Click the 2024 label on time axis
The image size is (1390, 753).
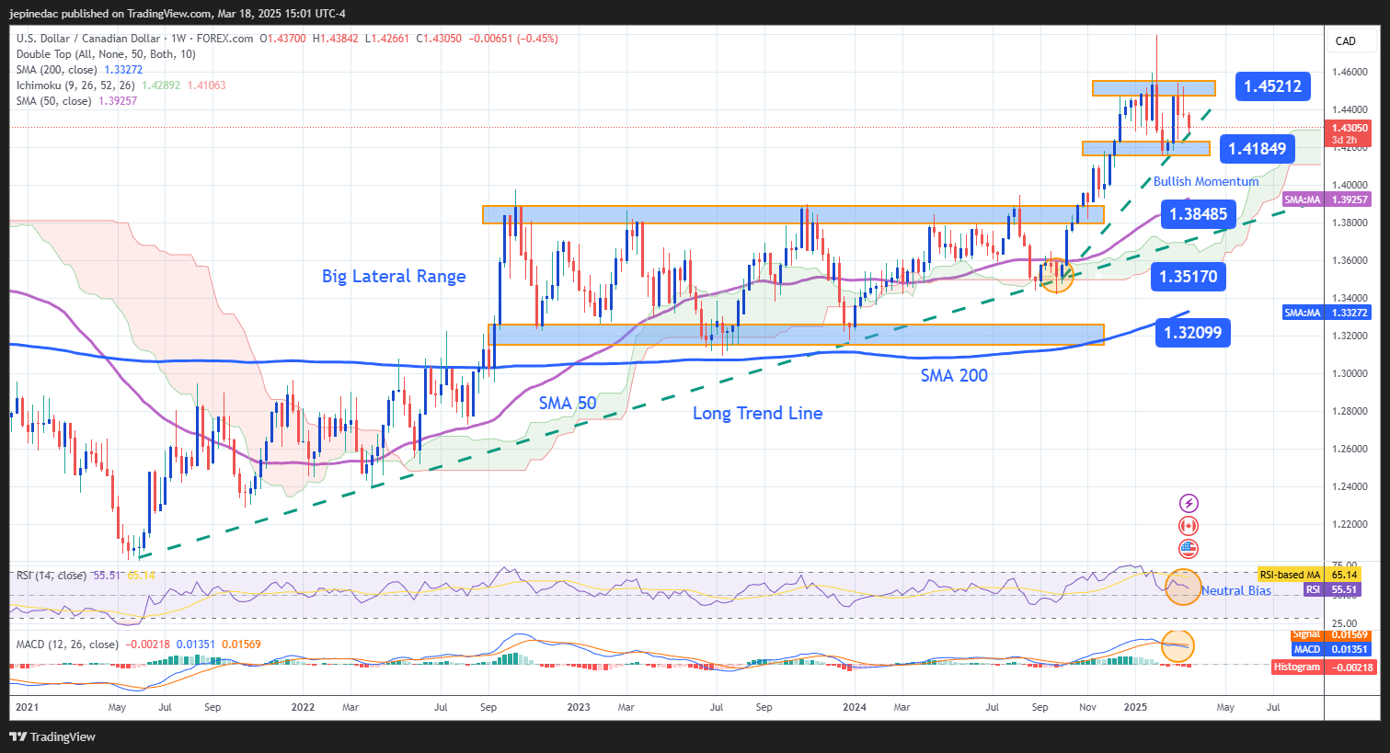coord(855,707)
